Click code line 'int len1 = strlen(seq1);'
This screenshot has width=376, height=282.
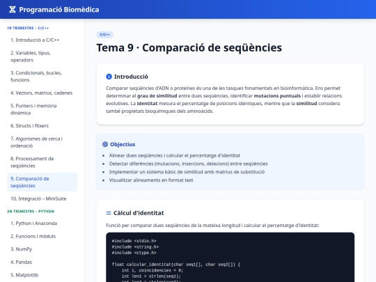(151, 276)
